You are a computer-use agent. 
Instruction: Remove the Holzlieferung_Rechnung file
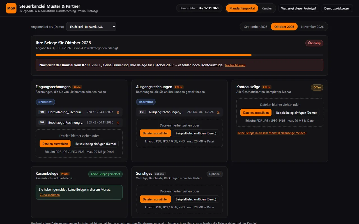pyautogui.click(x=118, y=112)
